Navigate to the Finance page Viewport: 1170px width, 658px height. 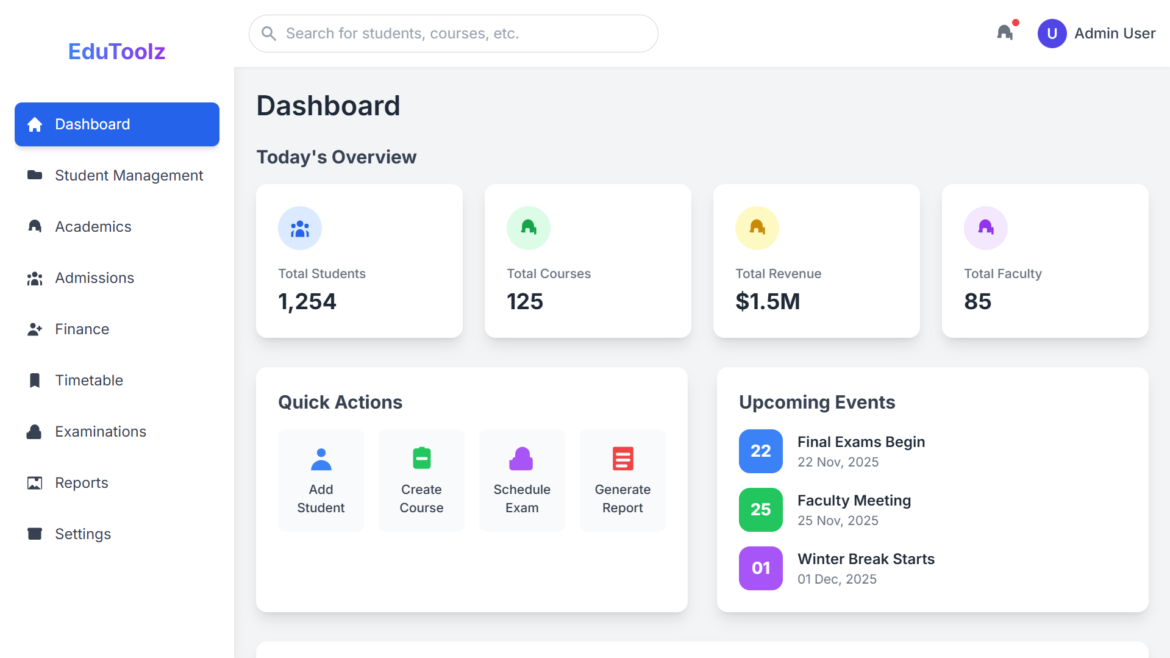click(x=82, y=329)
